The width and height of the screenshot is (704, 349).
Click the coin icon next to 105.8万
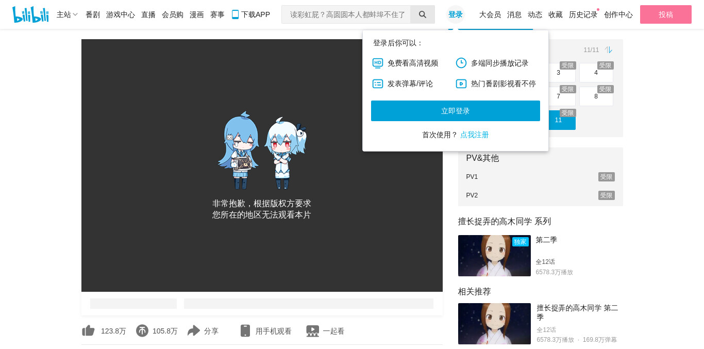(x=142, y=331)
